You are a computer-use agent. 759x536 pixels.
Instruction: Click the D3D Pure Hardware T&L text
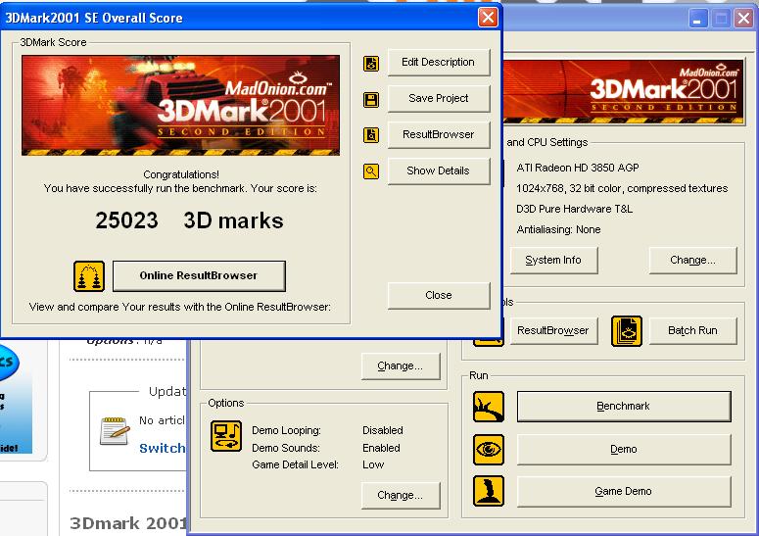pyautogui.click(x=574, y=209)
